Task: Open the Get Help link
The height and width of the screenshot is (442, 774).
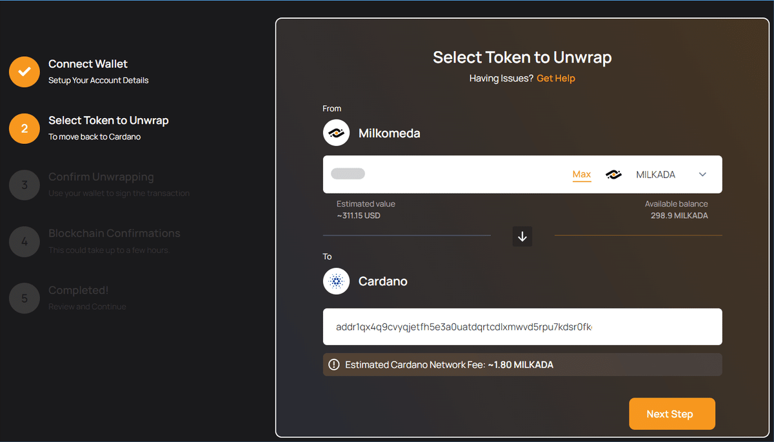Action: (x=556, y=78)
